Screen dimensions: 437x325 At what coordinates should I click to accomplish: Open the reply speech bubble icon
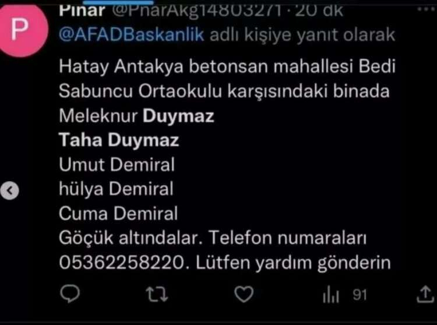tap(70, 294)
